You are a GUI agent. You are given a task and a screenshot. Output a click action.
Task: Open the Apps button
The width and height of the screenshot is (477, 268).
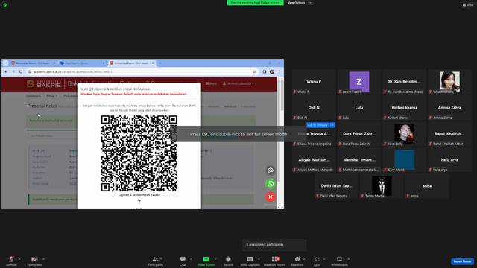pos(317,261)
